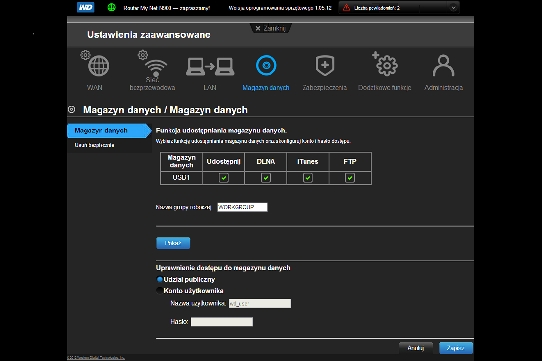Toggle the Udostępnij checkbox for USB1

coord(224,178)
